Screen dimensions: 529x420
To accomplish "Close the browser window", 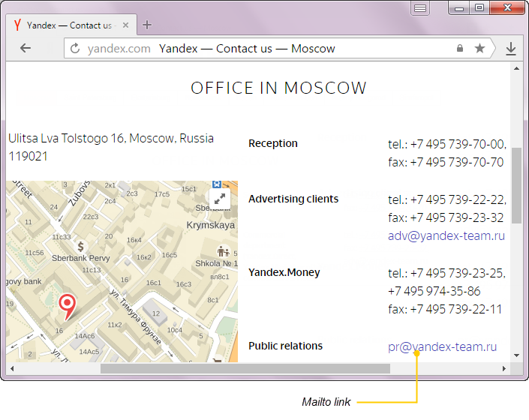I will [507, 8].
